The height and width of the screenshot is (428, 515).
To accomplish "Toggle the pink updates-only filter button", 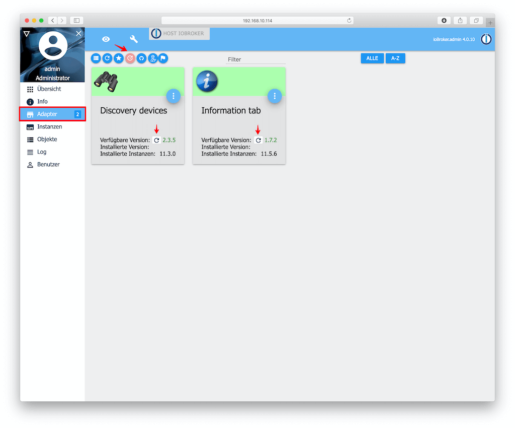I will click(x=130, y=58).
